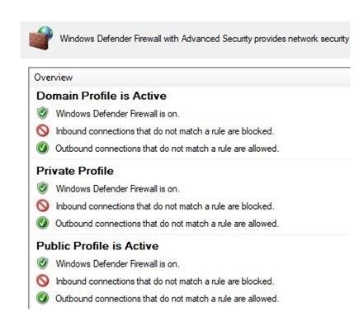Image resolution: width=359 pixels, height=317 pixels.
Task: Click the Private Profile outbound green checkmark icon
Action: (x=42, y=223)
